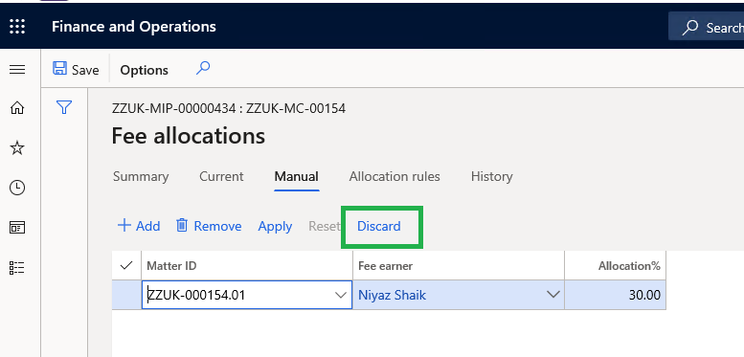Viewport: 744px width, 357px height.
Task: Open the Allocation rules tab
Action: point(395,176)
